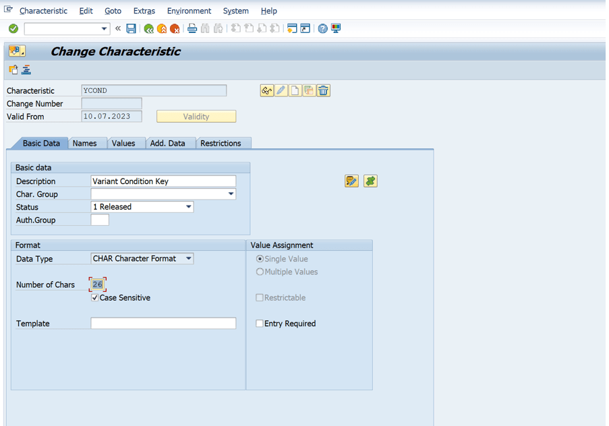Select the Multiple Values radio button
This screenshot has height=426, width=609.
[260, 272]
